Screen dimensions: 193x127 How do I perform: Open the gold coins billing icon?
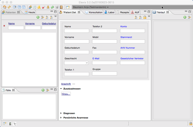click(39, 7)
